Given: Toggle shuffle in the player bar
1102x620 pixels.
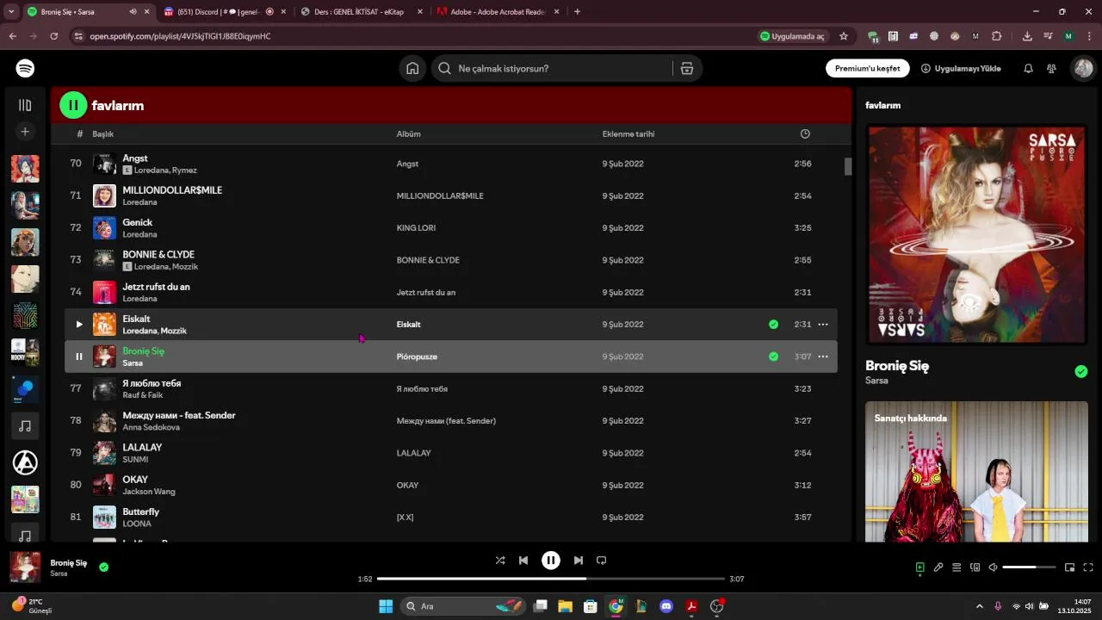Looking at the screenshot, I should (x=500, y=561).
